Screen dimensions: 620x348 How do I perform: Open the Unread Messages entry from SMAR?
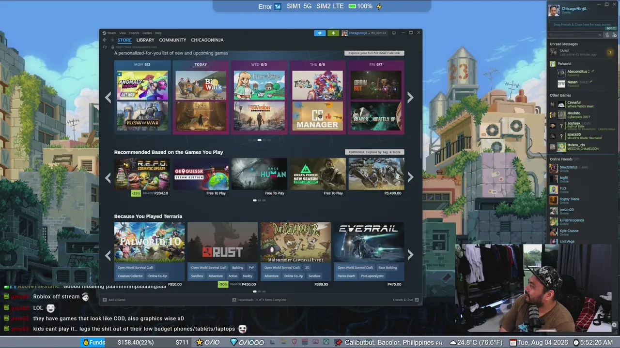[581, 52]
